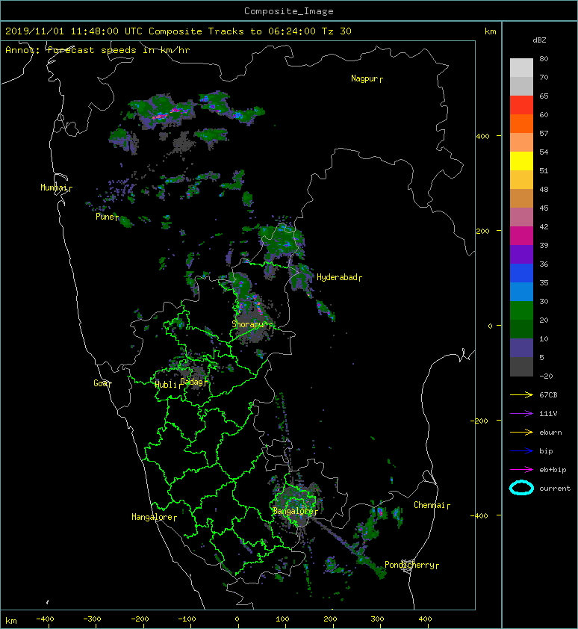Click the yellow 67CB track arrow in legend
578x629 pixels.
pos(521,395)
